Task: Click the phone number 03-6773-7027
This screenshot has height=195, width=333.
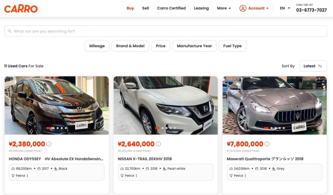Action: pyautogui.click(x=311, y=10)
